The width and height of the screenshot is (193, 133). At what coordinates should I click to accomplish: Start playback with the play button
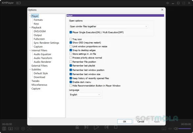(96, 127)
